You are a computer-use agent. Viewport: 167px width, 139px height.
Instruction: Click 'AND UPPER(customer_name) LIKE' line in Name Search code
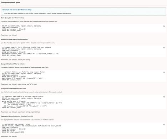point(31,54)
